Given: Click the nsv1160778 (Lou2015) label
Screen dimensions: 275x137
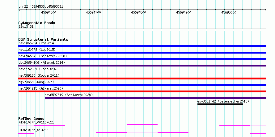Looking at the screenshot, I should click(37, 50).
